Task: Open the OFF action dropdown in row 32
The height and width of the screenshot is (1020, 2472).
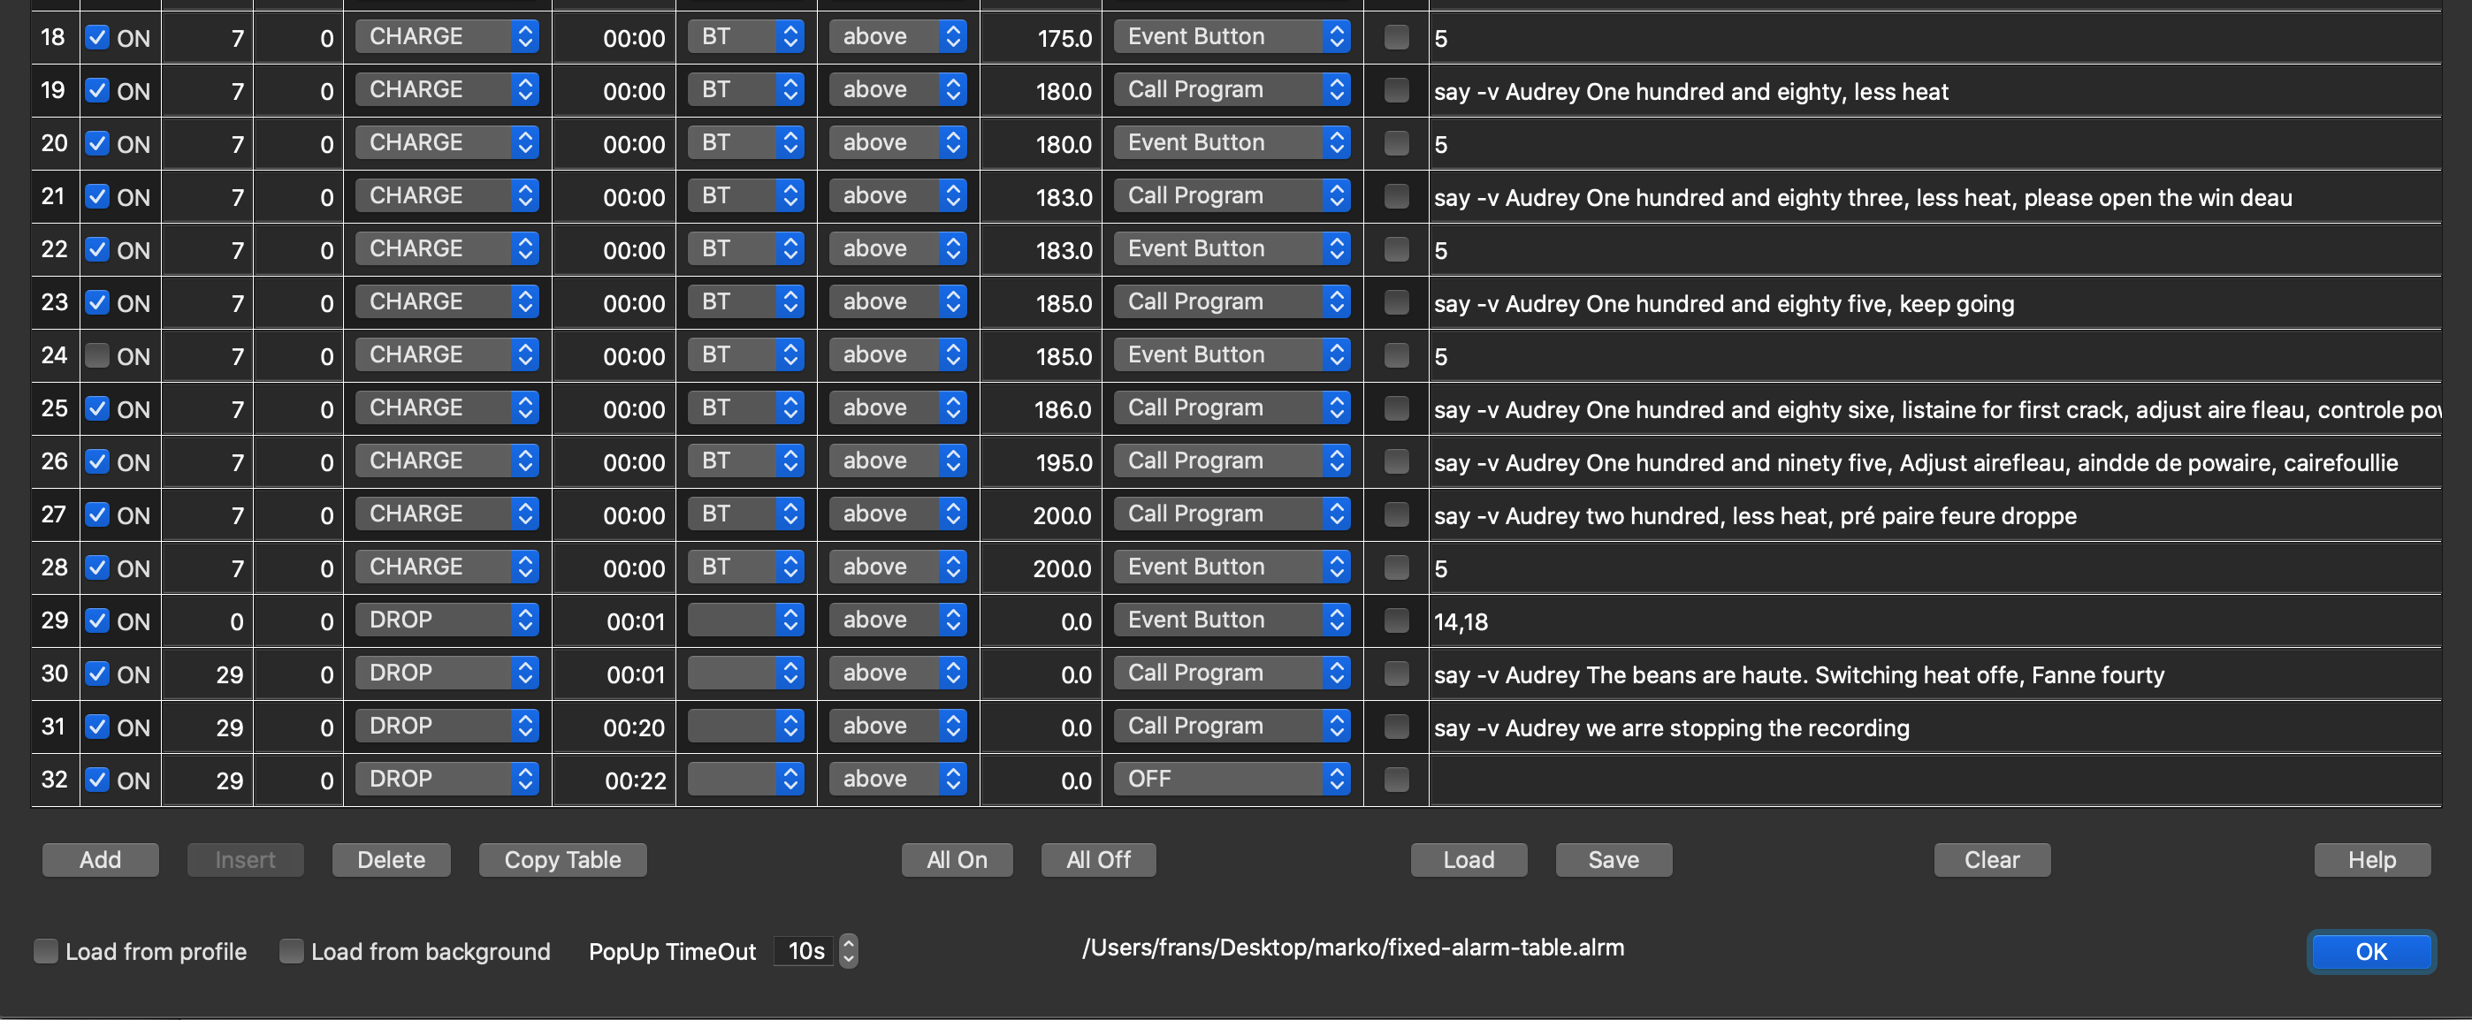Action: (1232, 780)
